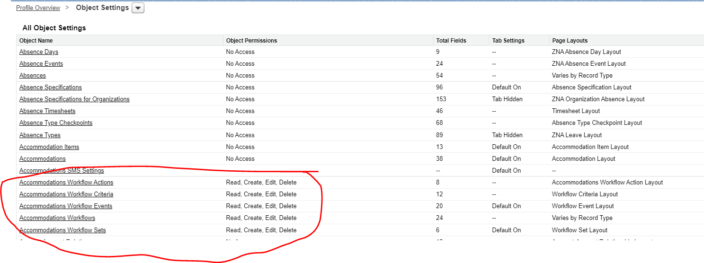Open the Accommodations object link
Screen dimensions: 704x263
click(43, 159)
